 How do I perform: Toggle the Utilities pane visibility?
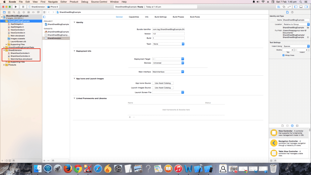pyautogui.click(x=306, y=7)
